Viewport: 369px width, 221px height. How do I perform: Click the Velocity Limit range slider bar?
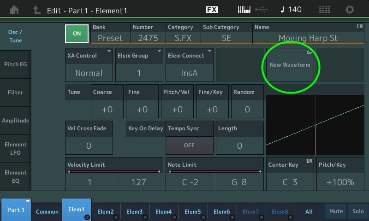tap(114, 171)
